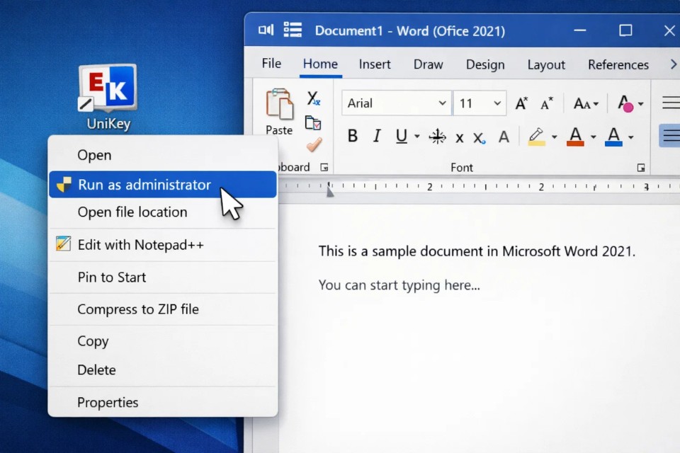Choose Properties in the context menu
680x453 pixels.
pyautogui.click(x=108, y=402)
